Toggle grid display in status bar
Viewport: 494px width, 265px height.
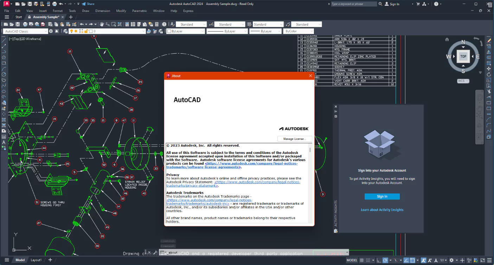pos(361,260)
